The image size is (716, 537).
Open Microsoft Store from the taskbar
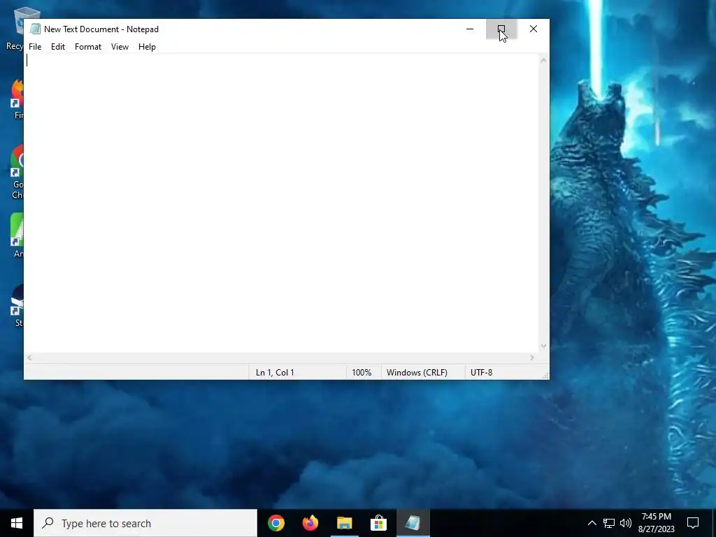378,523
